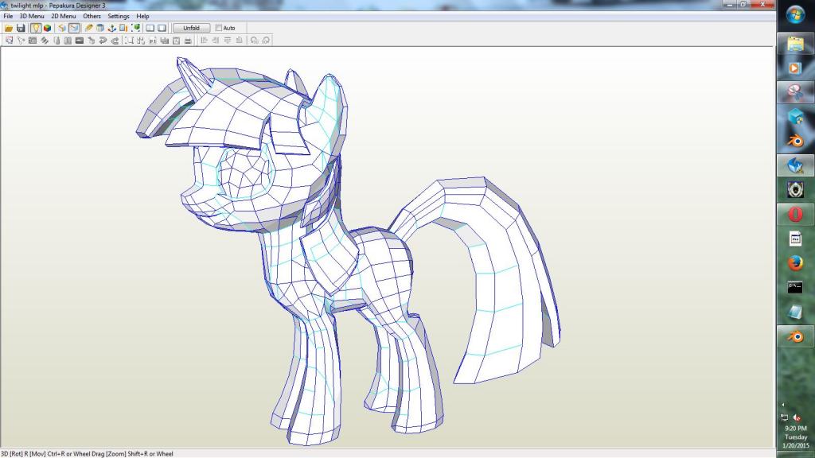Screen dimensions: 815x458
Task: Click the Redo arrow icon
Action: coord(115,41)
